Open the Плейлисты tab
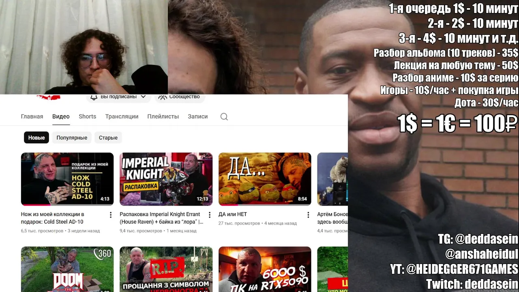Image resolution: width=519 pixels, height=292 pixels. tap(163, 116)
